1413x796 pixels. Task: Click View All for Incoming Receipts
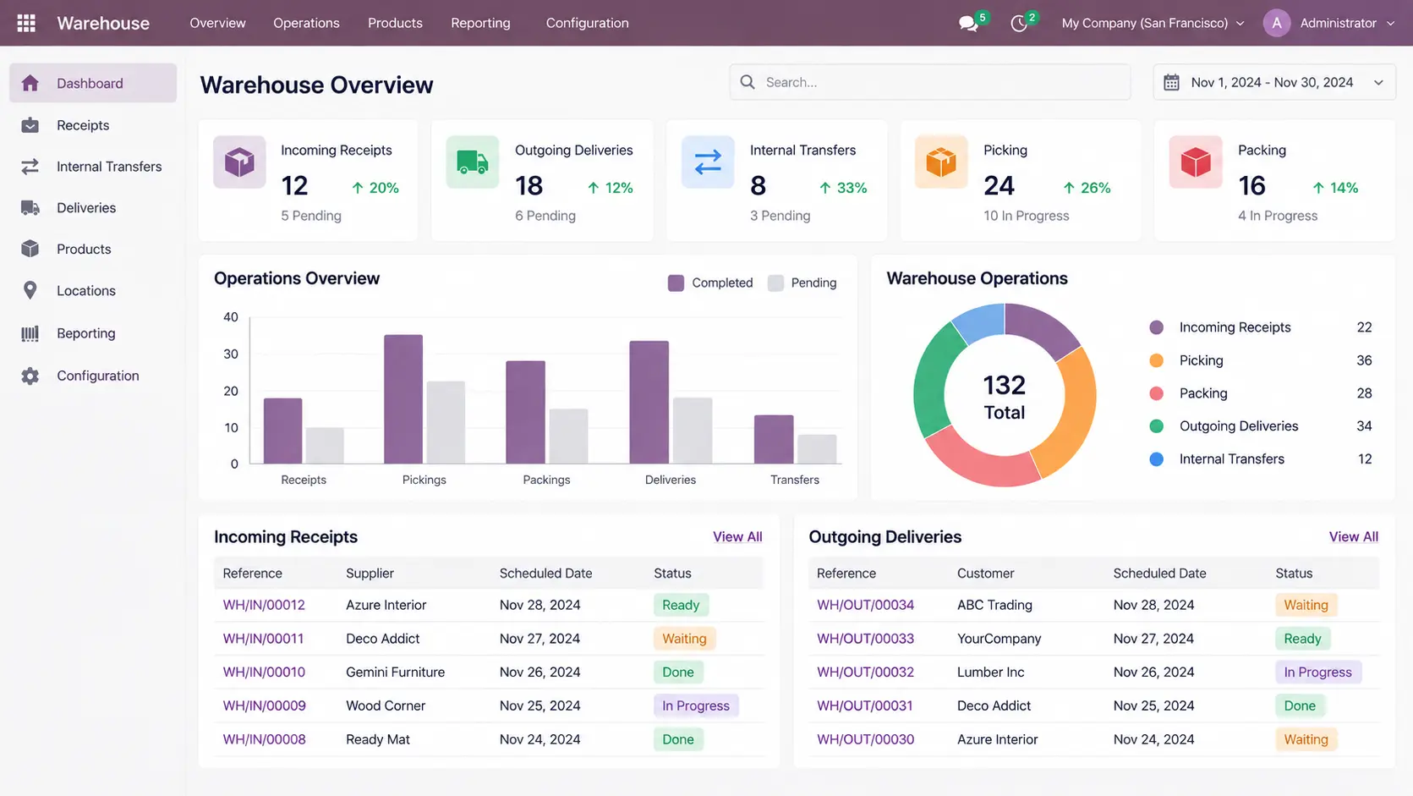[737, 536]
